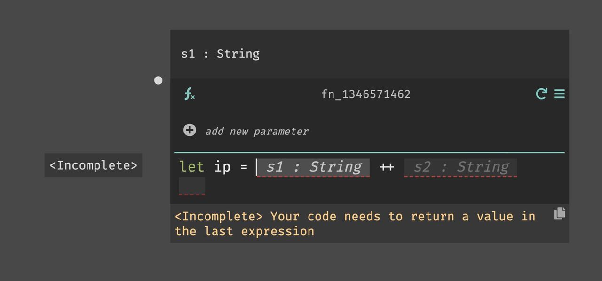Click the add new parameter button
The height and width of the screenshot is (281, 602).
pos(257,131)
